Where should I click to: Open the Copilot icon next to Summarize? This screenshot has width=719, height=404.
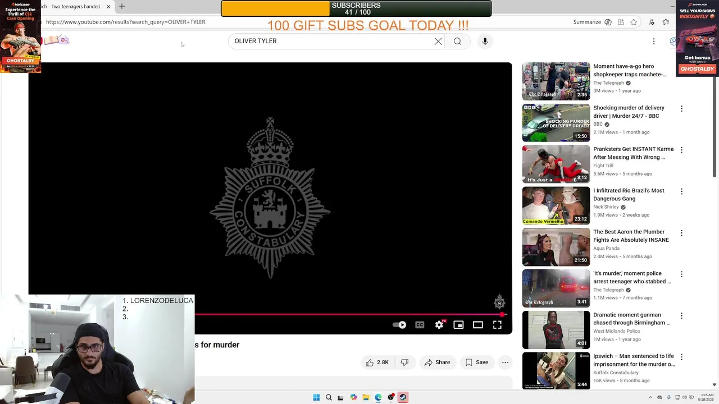tap(608, 22)
